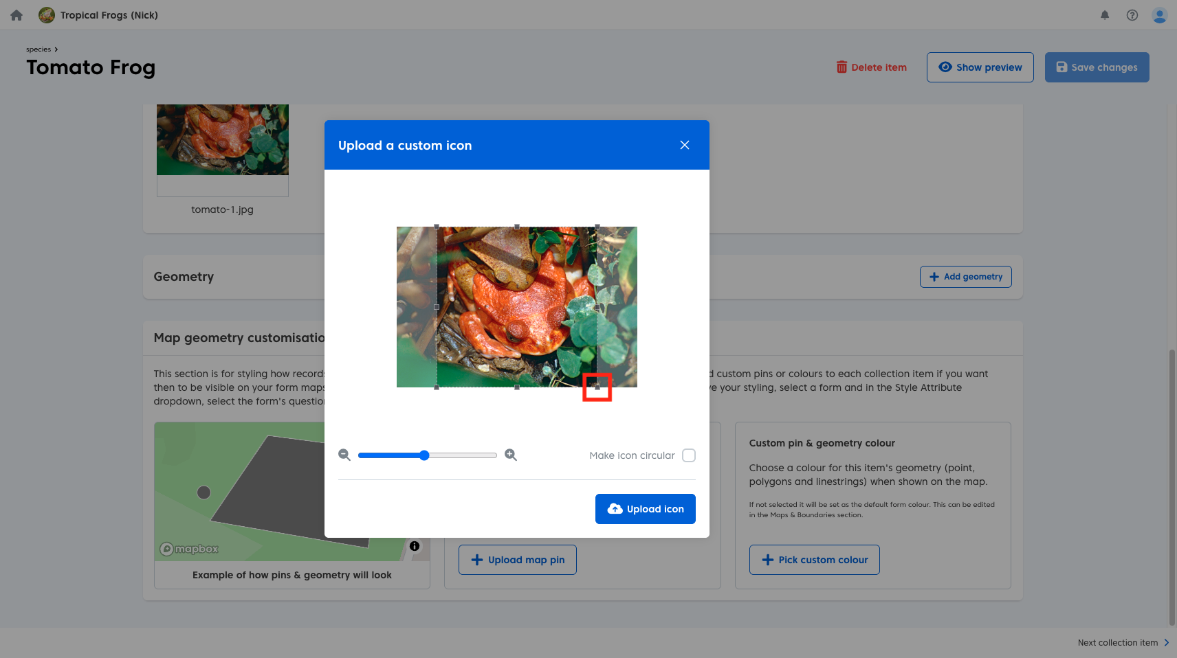Viewport: 1177px width, 658px height.
Task: Click the bottom-right crop handle
Action: (597, 387)
